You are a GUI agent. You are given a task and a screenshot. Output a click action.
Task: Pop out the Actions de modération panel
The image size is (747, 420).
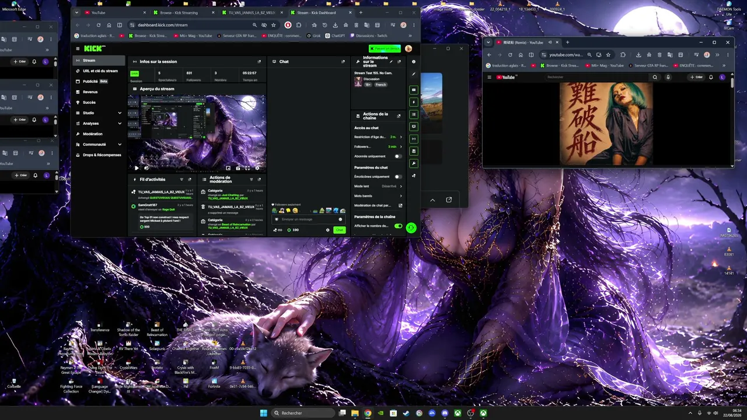[x=259, y=179]
